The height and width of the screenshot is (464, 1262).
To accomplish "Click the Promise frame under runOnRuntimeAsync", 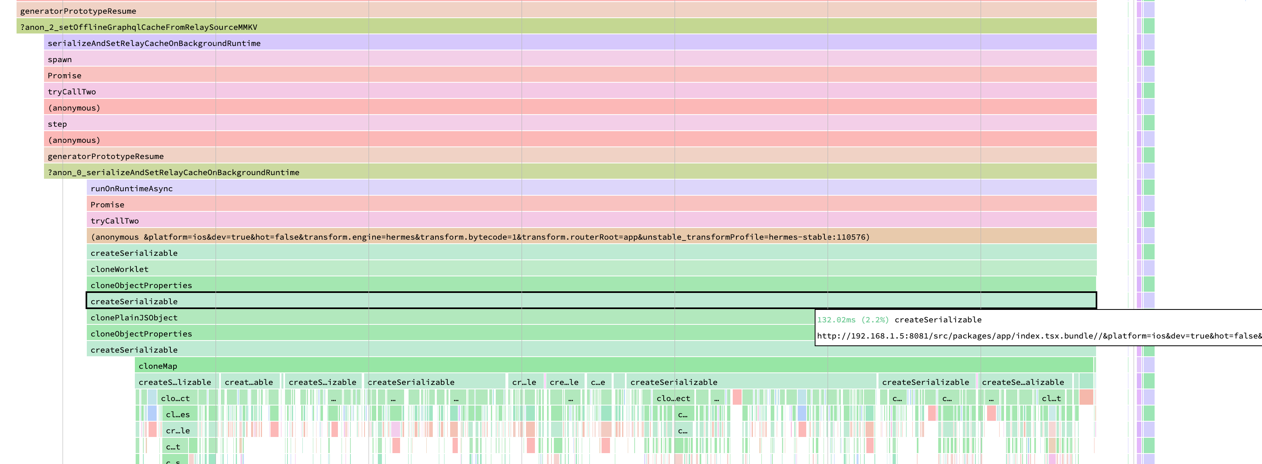I will [592, 204].
